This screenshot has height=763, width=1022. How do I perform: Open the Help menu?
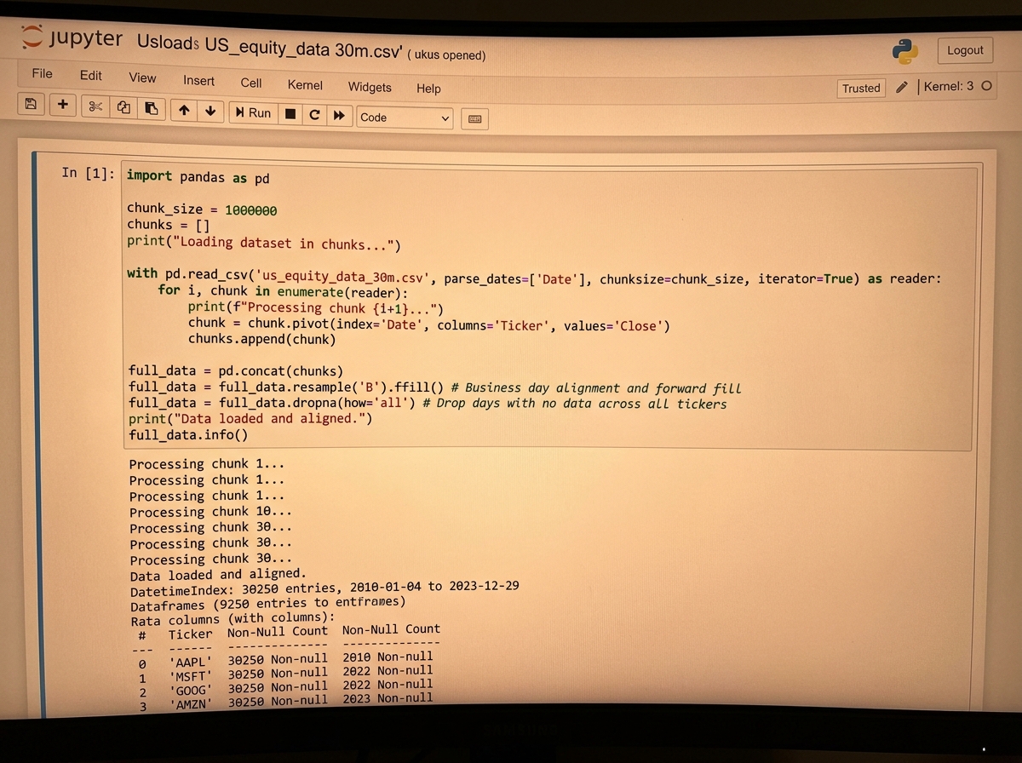click(x=428, y=89)
